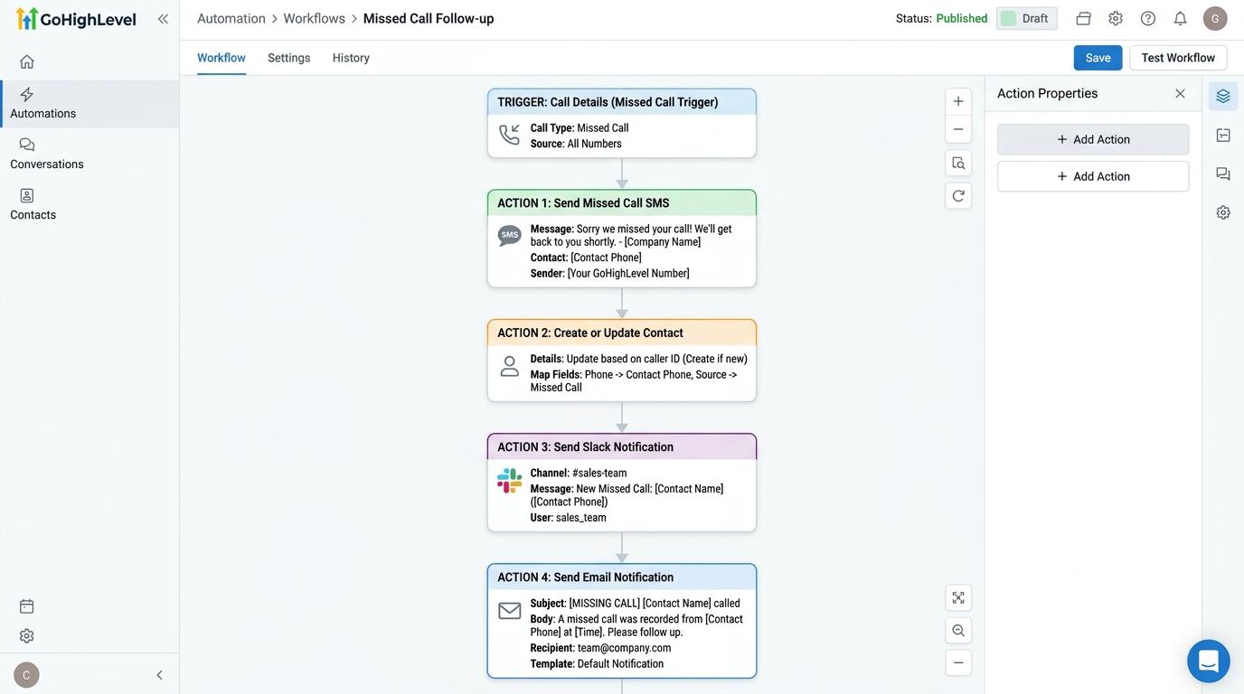Click the Test Workflow button
Image resolution: width=1244 pixels, height=694 pixels.
tap(1178, 58)
